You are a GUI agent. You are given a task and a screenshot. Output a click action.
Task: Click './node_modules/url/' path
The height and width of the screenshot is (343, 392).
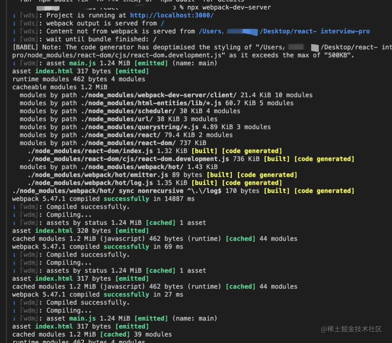[117, 119]
